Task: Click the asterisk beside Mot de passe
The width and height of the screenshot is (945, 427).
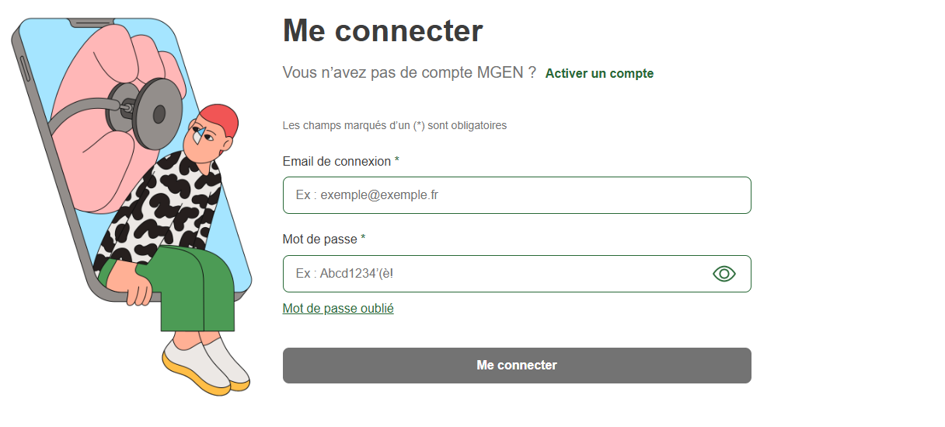Action: 363,239
